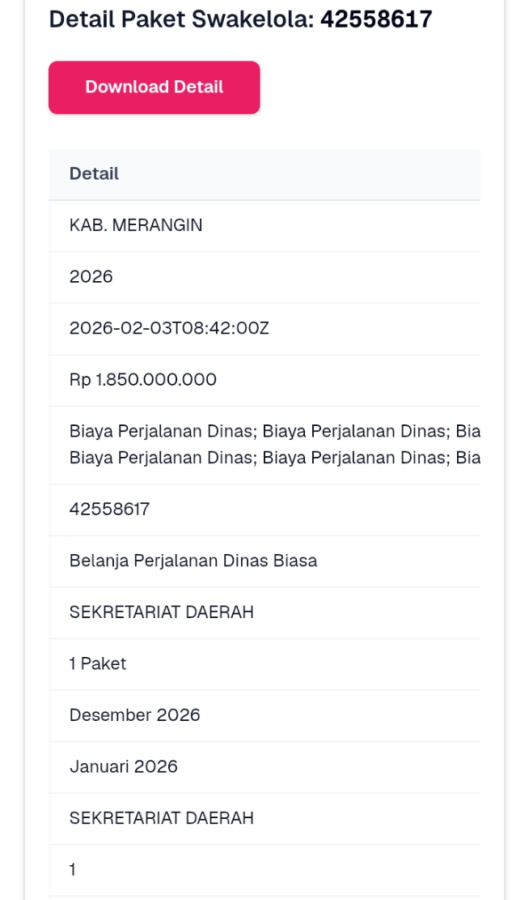
Task: Click the 2026-02-03T08:42:00Z timestamp row
Action: [264, 328]
